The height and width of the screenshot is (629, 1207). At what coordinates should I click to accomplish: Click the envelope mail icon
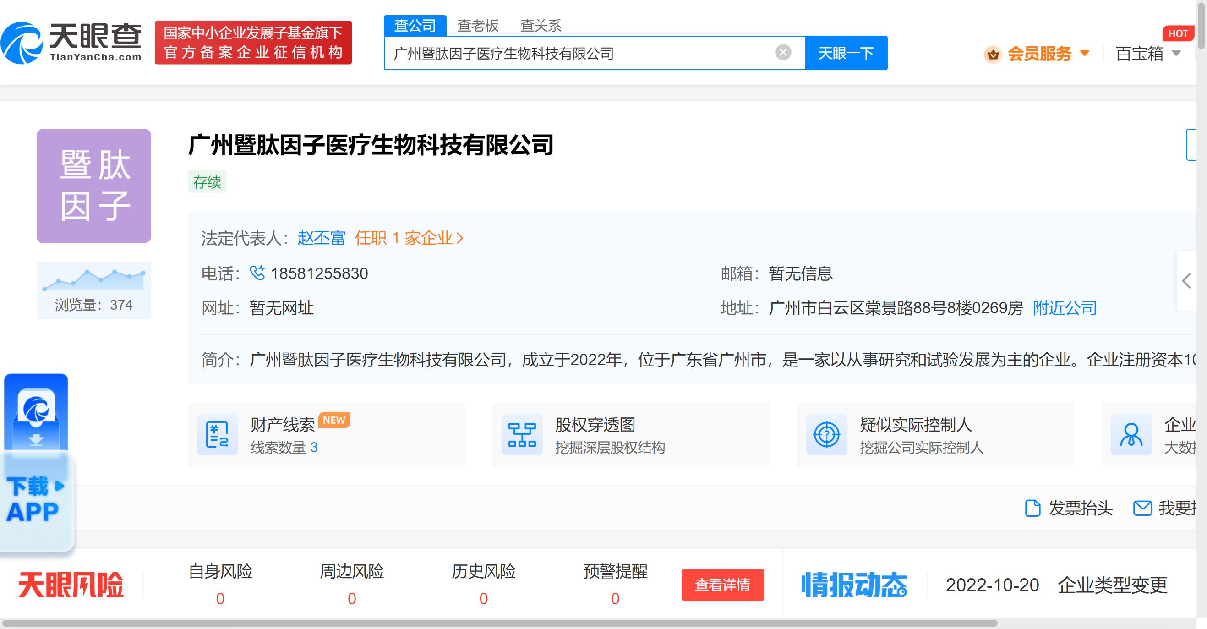coord(1142,508)
